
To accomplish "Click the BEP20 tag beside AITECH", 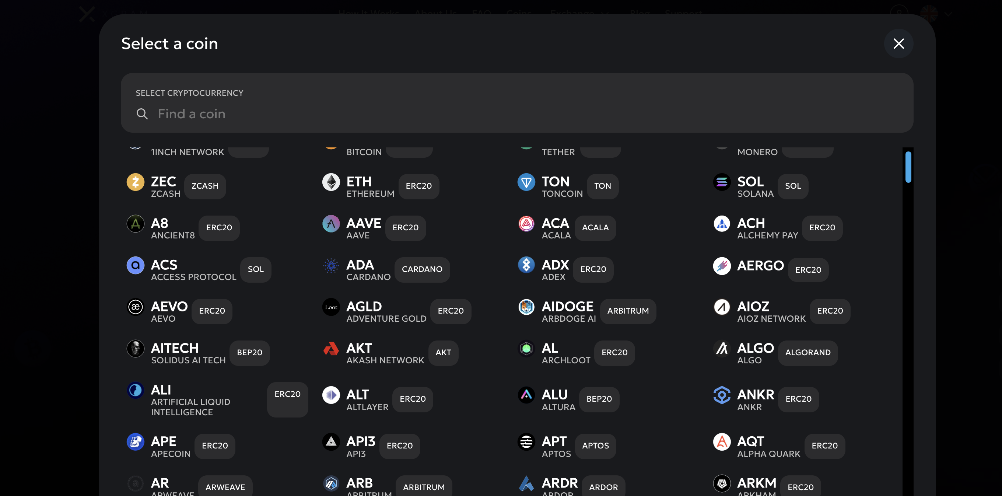I will point(249,352).
